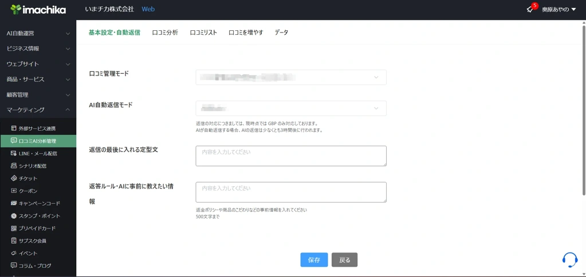
Task: Open サブスク会員 menu item text
Action: [33, 241]
